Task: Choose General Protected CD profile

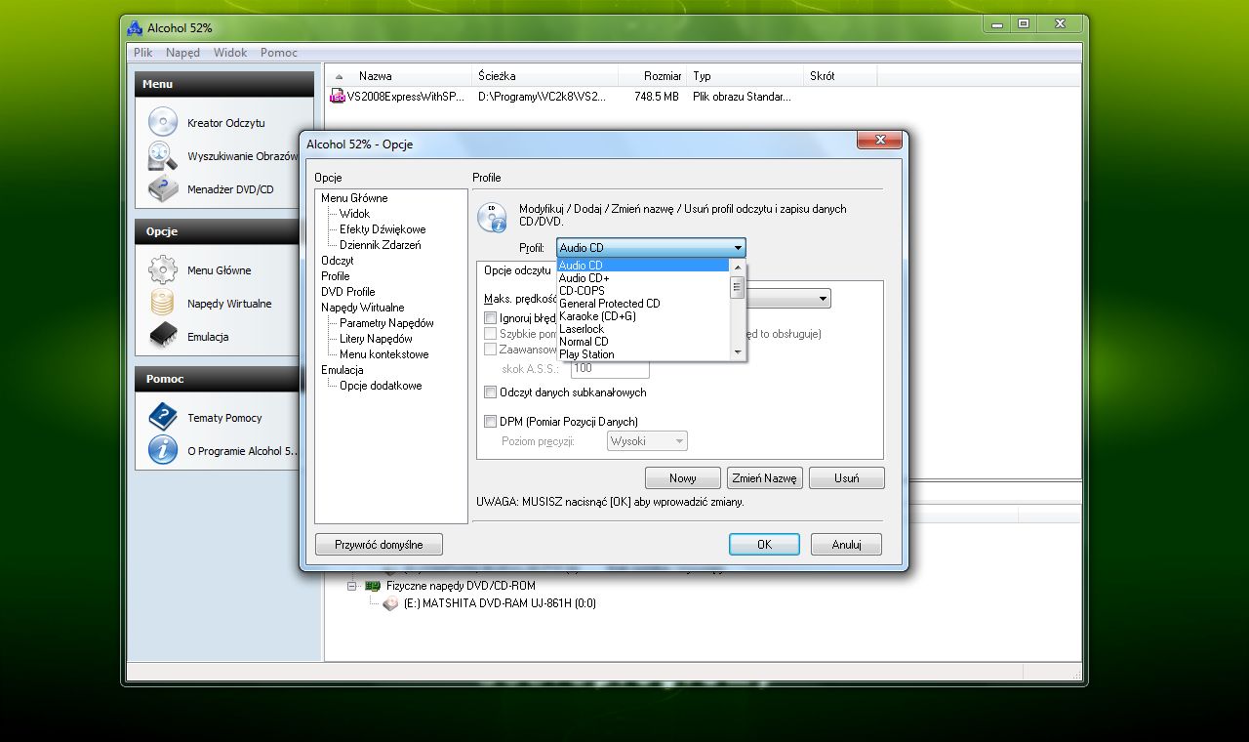Action: 644,304
